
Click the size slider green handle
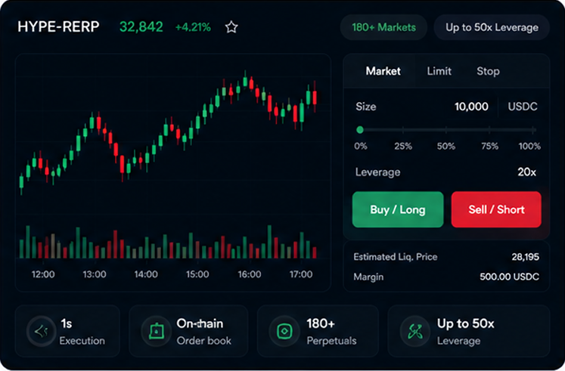(x=359, y=130)
